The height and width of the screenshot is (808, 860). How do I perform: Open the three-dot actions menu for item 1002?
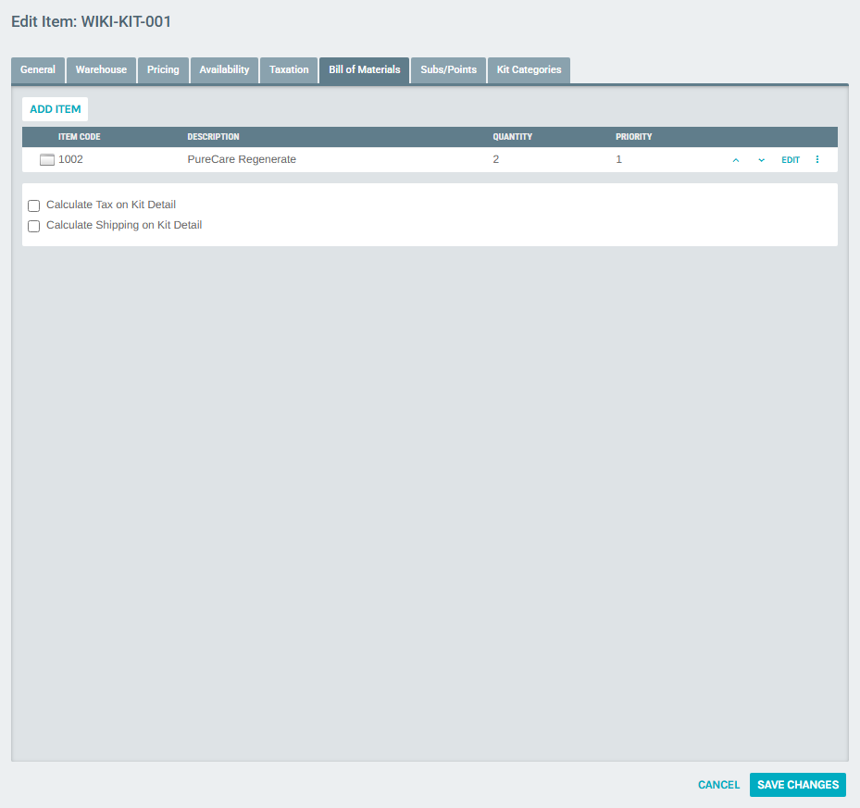(x=817, y=159)
